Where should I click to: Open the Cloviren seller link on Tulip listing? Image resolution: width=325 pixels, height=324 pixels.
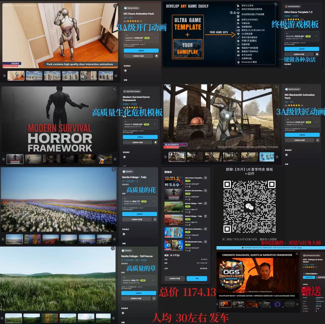127,172
